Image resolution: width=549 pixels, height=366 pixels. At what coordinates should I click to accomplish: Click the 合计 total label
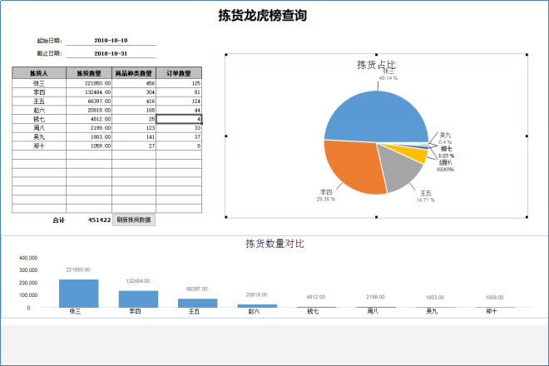(x=58, y=220)
